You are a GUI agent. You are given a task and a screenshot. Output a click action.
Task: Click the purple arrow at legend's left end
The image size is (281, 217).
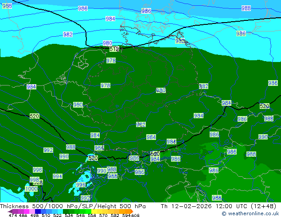[10, 211]
